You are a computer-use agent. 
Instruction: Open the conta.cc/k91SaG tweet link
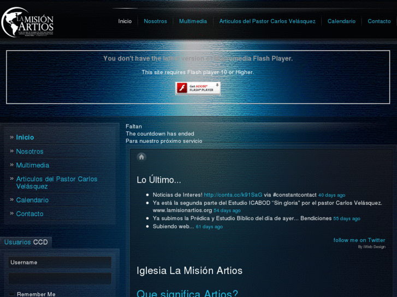pos(233,195)
